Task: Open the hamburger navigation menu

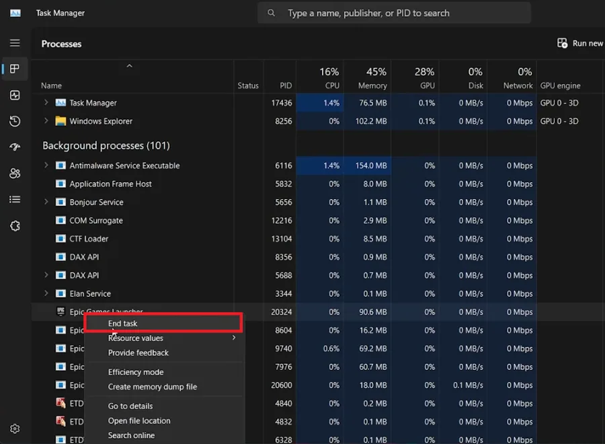Action: [x=15, y=43]
